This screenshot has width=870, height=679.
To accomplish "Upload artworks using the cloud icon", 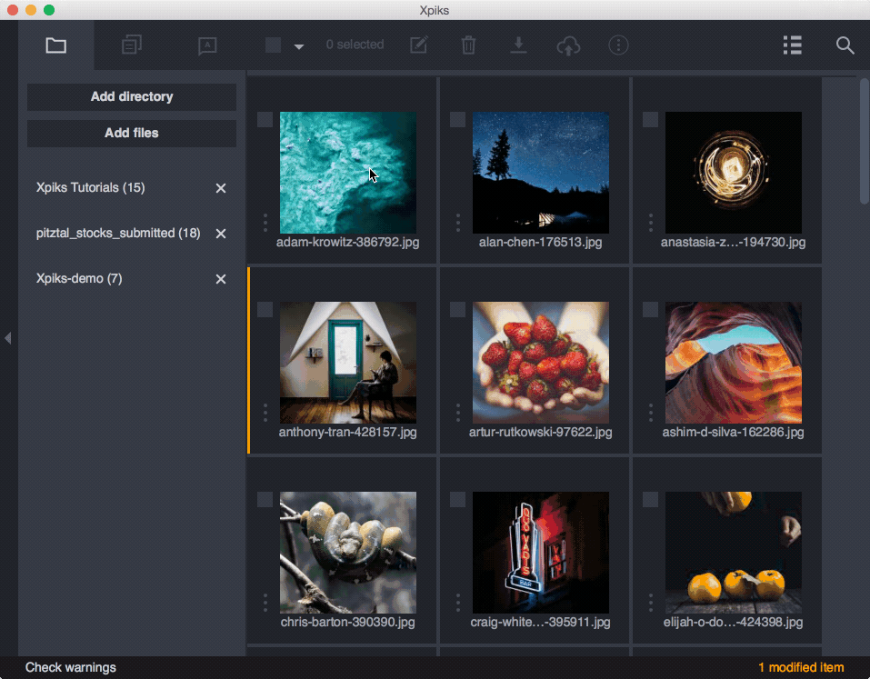I will click(568, 45).
